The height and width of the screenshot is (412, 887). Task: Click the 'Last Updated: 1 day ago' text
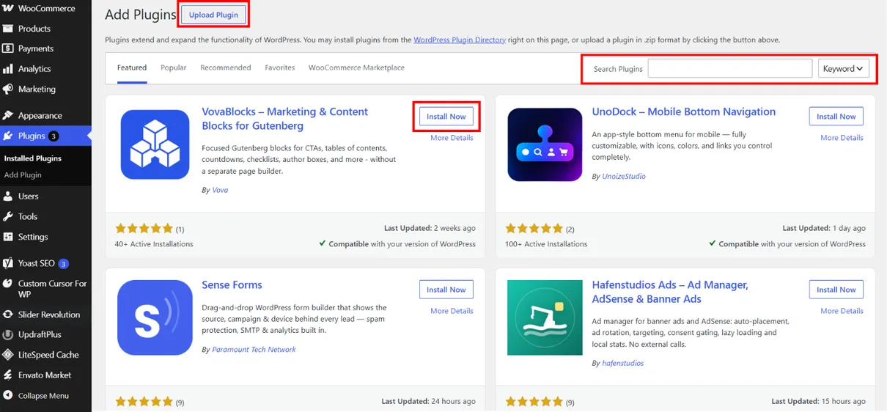pos(824,228)
